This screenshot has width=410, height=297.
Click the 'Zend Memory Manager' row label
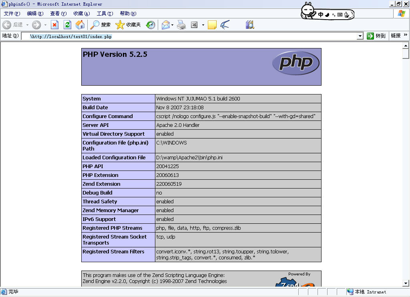[111, 211]
